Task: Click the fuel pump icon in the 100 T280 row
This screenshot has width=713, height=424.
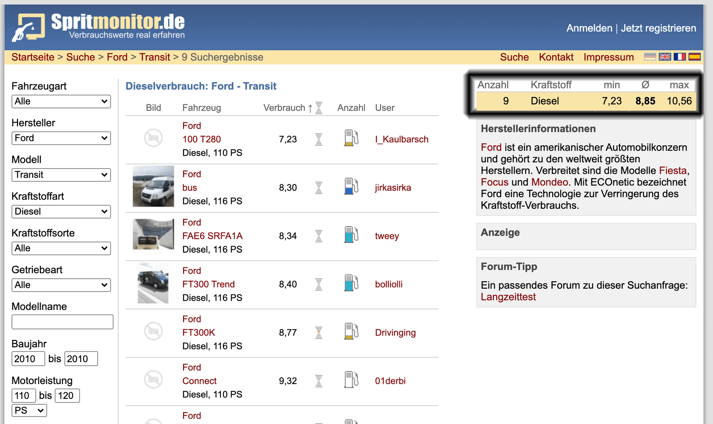Action: click(351, 138)
